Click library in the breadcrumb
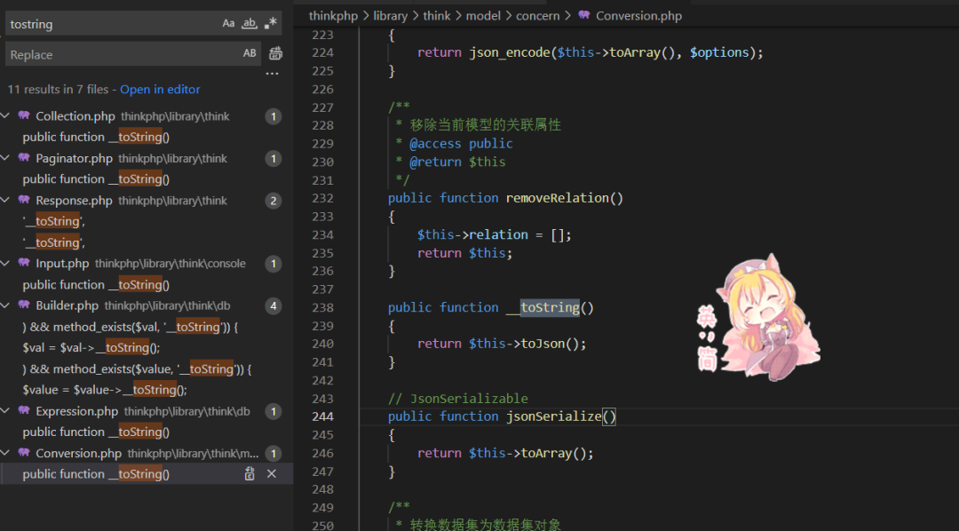Viewport: 959px width, 531px height. 390,16
